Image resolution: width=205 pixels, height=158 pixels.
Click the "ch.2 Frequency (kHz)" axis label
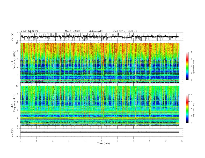(x=13, y=103)
